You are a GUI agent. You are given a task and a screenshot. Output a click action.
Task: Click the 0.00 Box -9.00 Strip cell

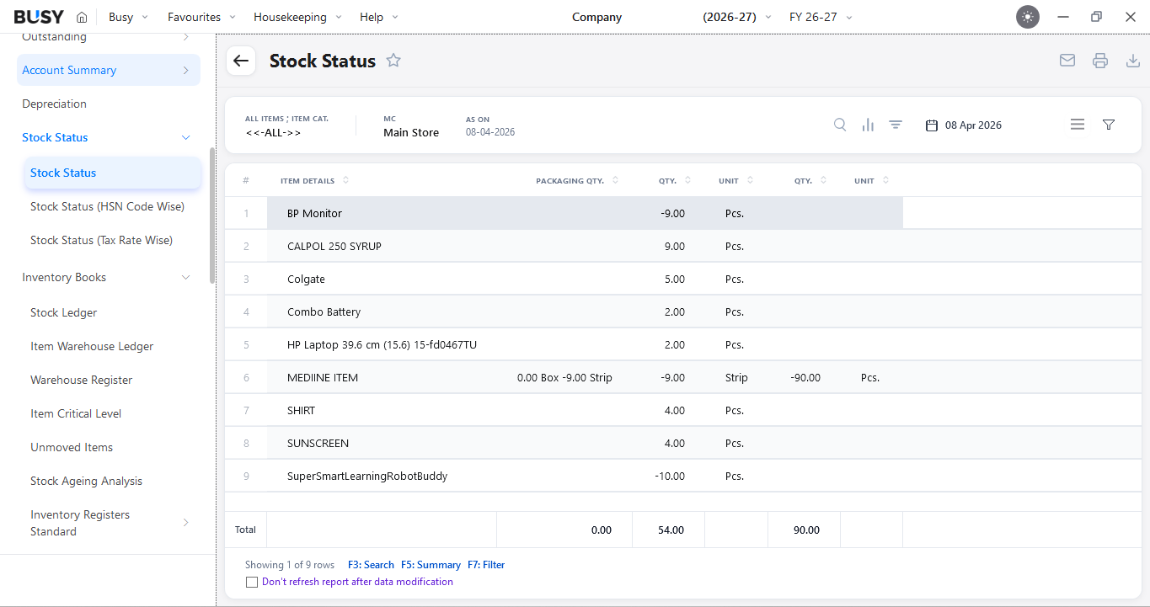pyautogui.click(x=564, y=378)
